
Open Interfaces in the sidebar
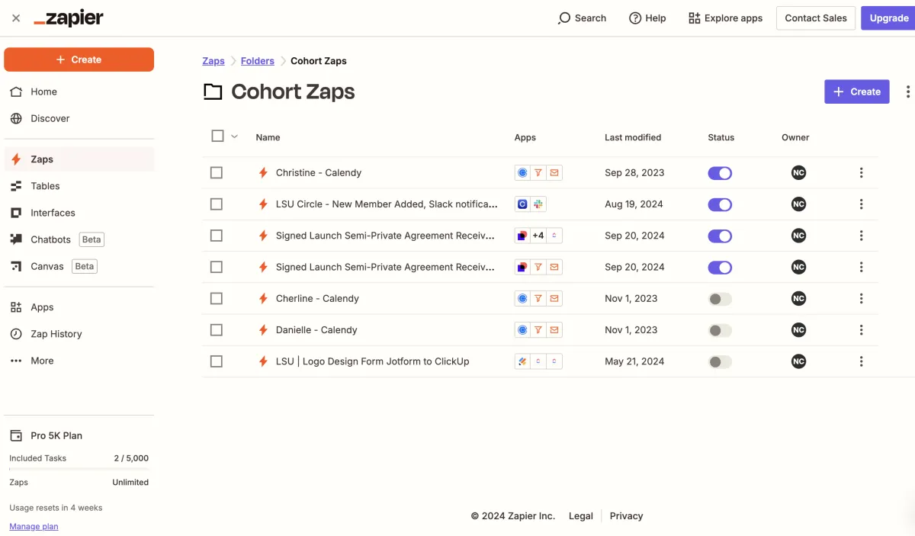click(x=79, y=213)
